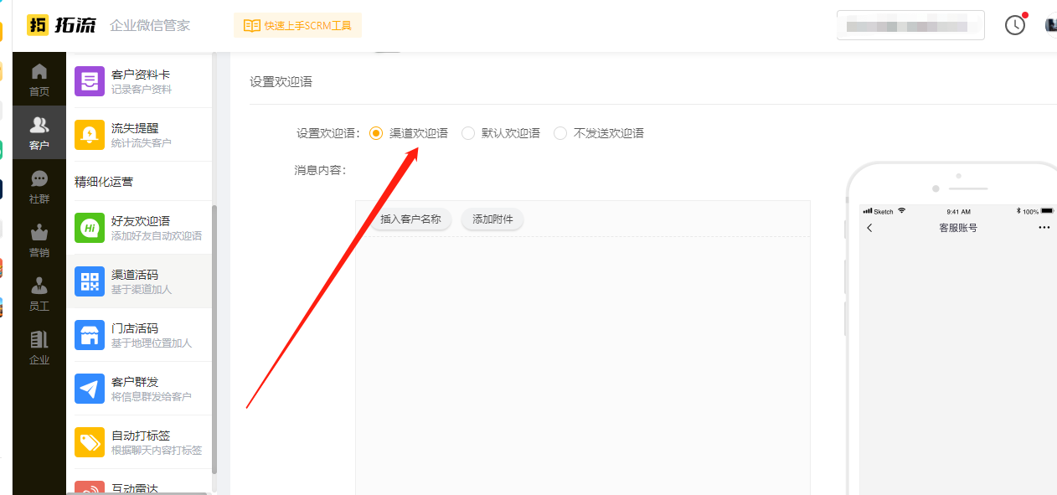The image size is (1057, 495).
Task: Open 流失提醒 menu item
Action: coord(139,135)
